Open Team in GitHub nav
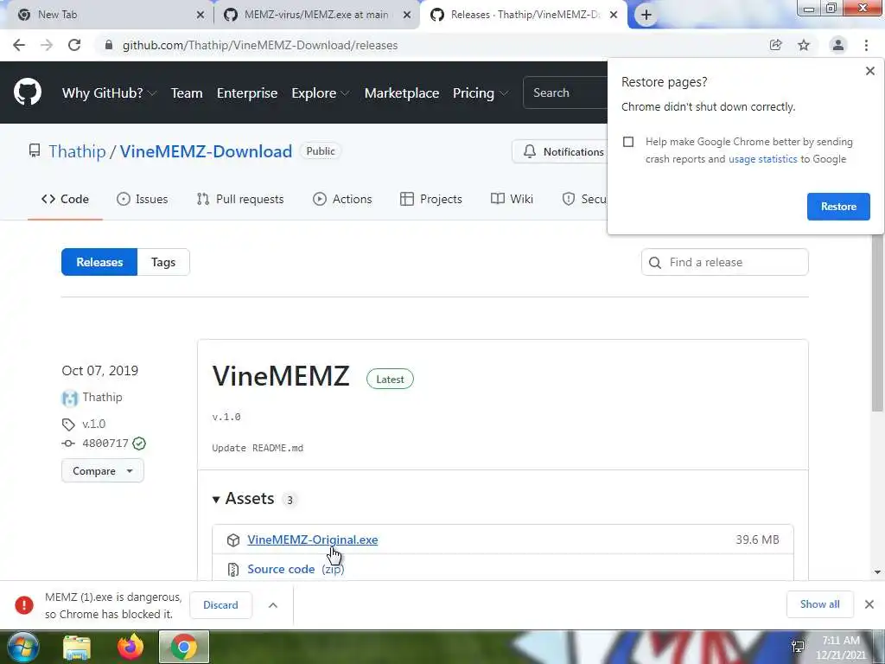The height and width of the screenshot is (664, 885). (187, 93)
